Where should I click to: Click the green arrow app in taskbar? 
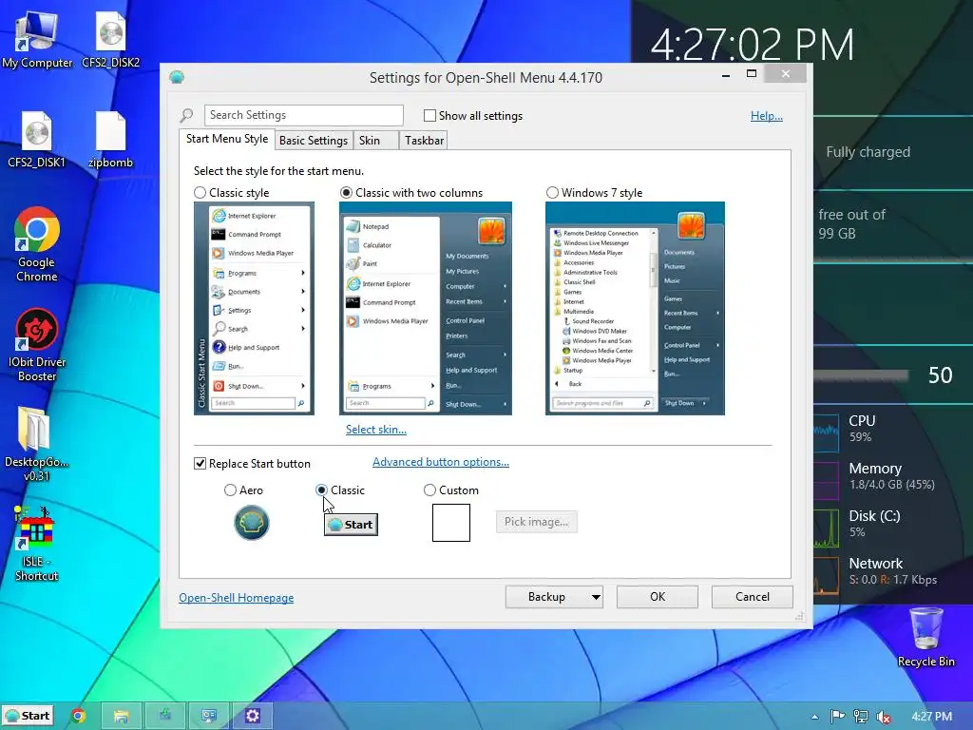(x=165, y=716)
